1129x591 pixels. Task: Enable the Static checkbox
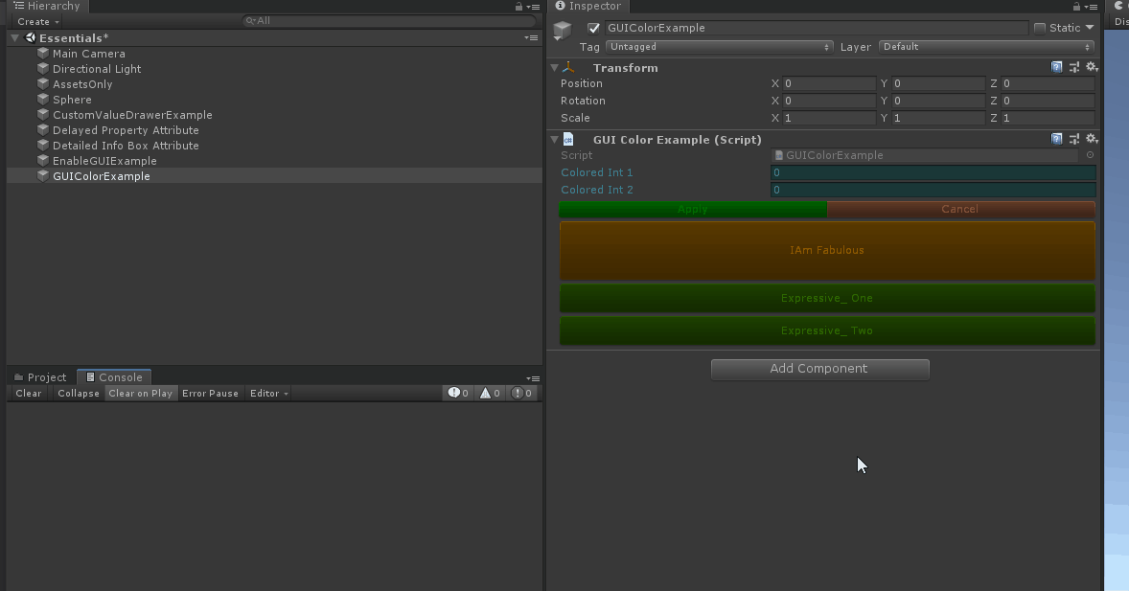click(x=1040, y=28)
